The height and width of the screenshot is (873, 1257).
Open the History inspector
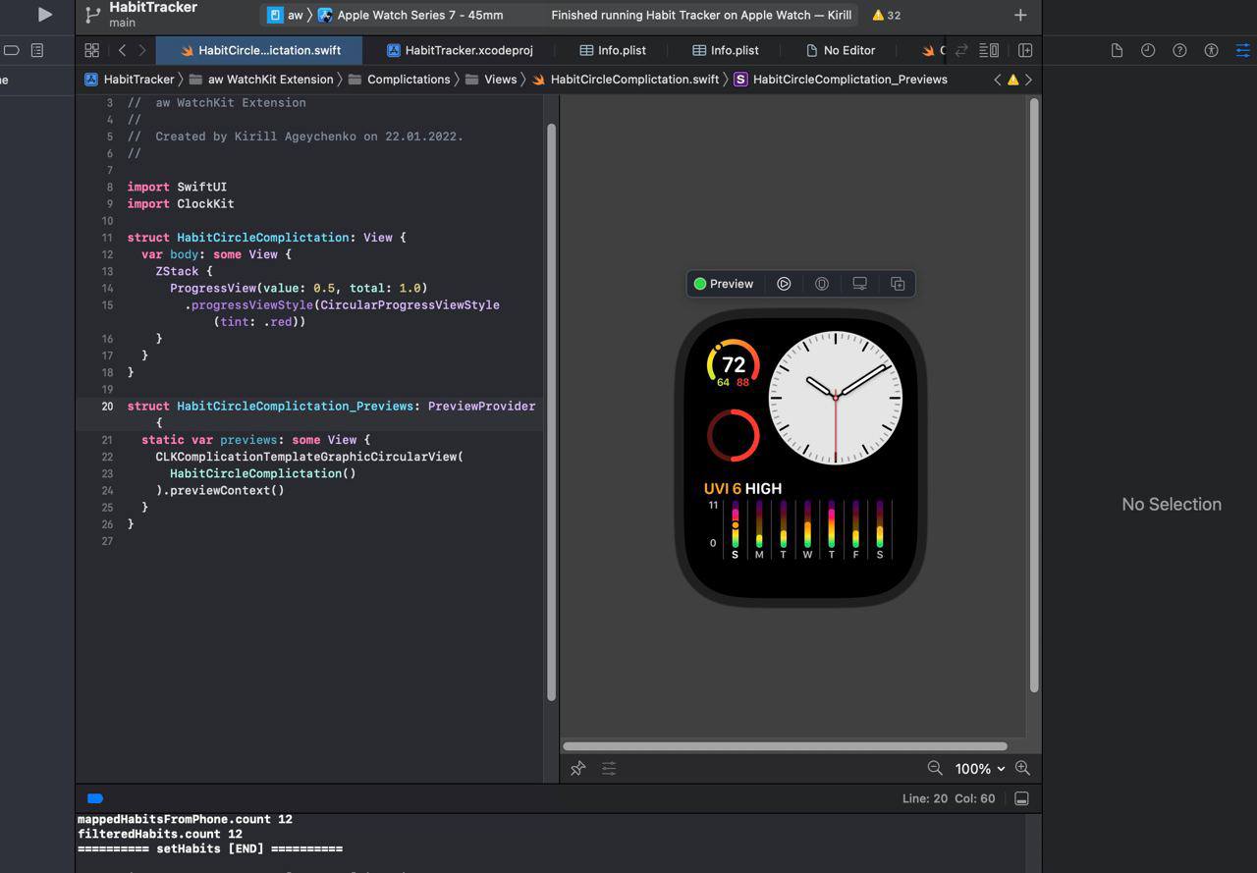(x=1148, y=50)
